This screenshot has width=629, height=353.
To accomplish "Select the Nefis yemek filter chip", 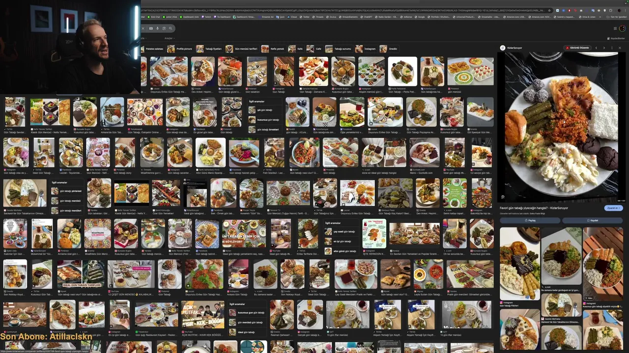I will 274,49.
